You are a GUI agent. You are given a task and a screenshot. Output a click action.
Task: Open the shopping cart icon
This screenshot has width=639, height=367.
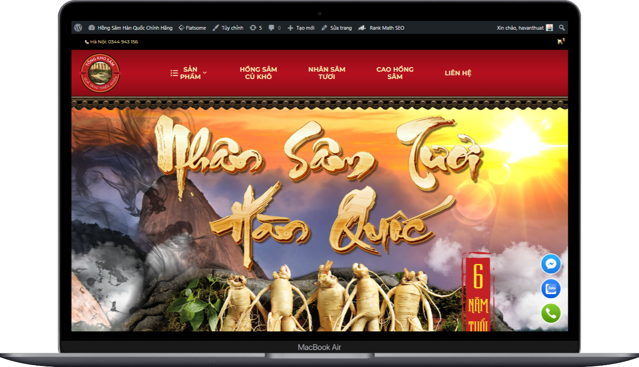tap(560, 42)
